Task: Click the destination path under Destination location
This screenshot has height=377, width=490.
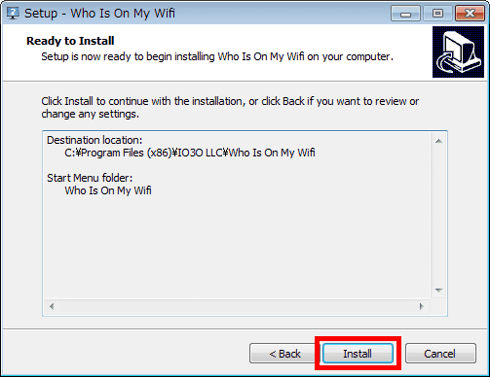Action: 190,153
